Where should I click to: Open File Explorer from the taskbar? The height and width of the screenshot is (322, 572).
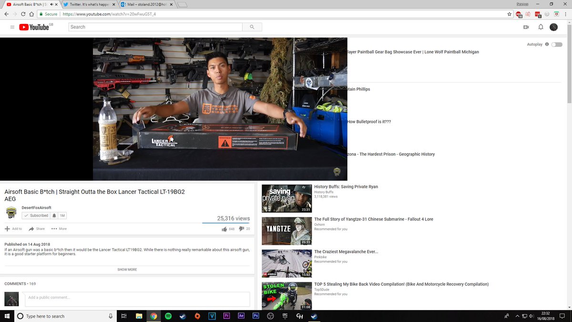(x=139, y=316)
